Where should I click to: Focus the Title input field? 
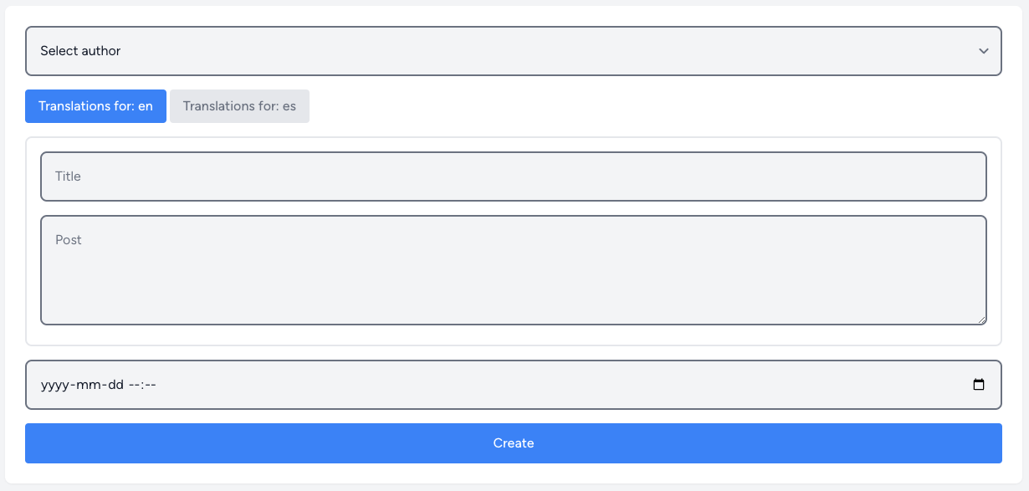[513, 176]
